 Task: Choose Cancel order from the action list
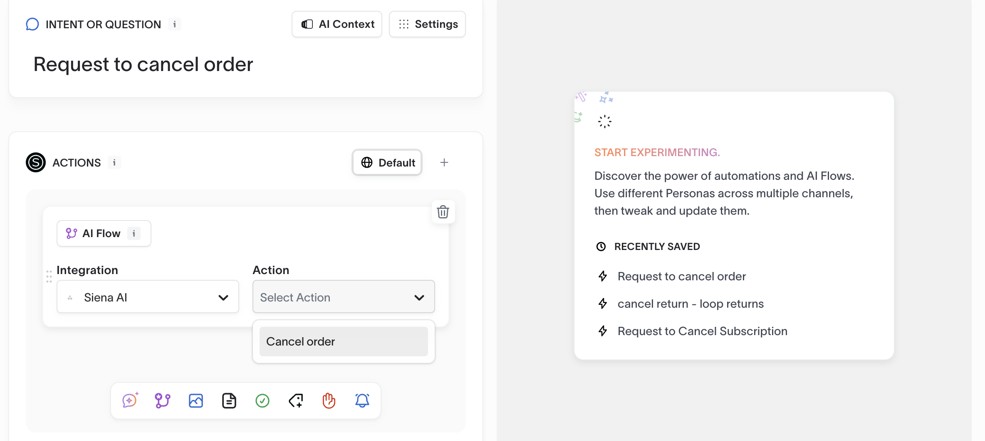344,341
